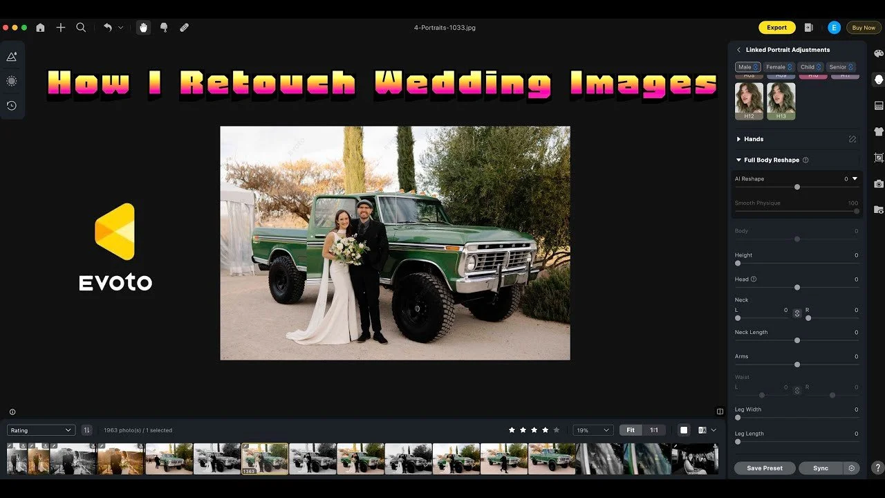Open the camera tethering icon
Screen dimensions: 885x498
879,184
